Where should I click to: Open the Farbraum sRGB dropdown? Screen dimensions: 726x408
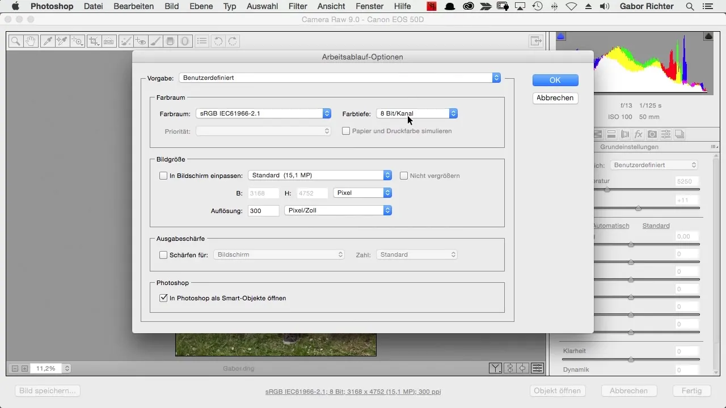click(263, 113)
